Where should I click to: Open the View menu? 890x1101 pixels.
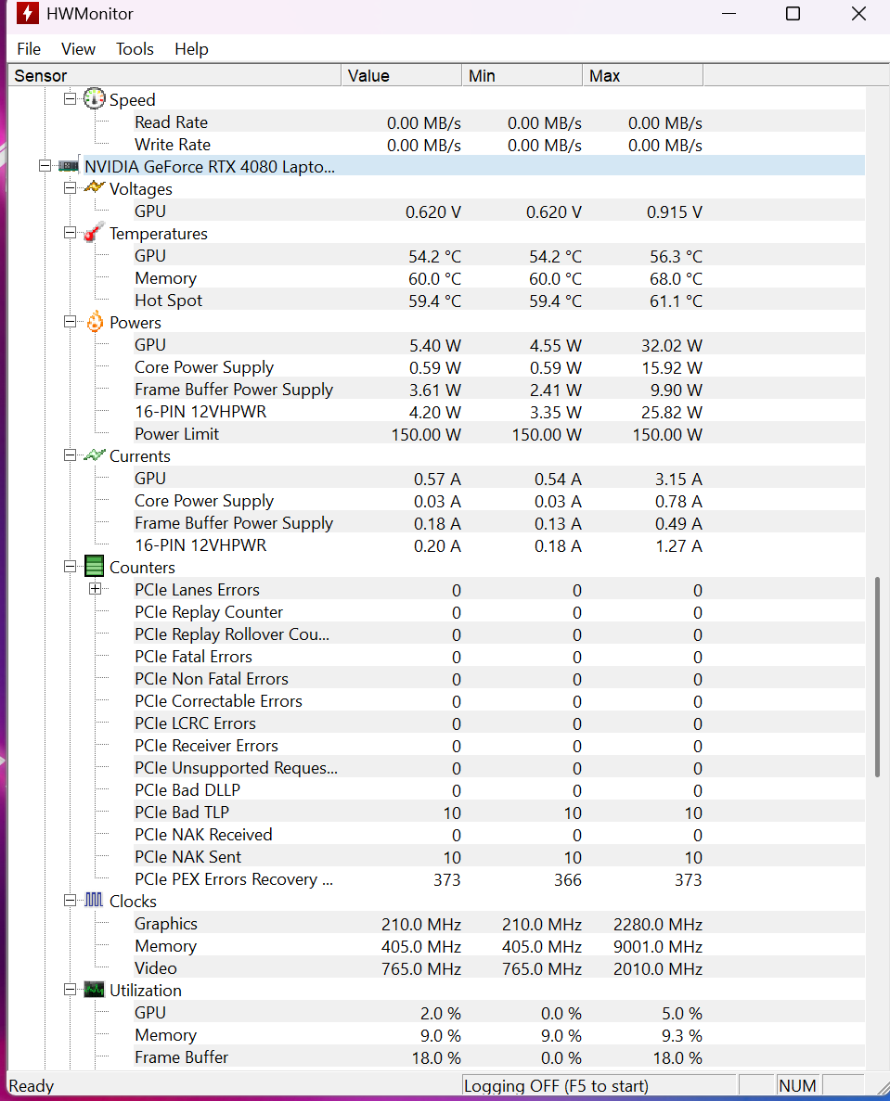coord(78,49)
